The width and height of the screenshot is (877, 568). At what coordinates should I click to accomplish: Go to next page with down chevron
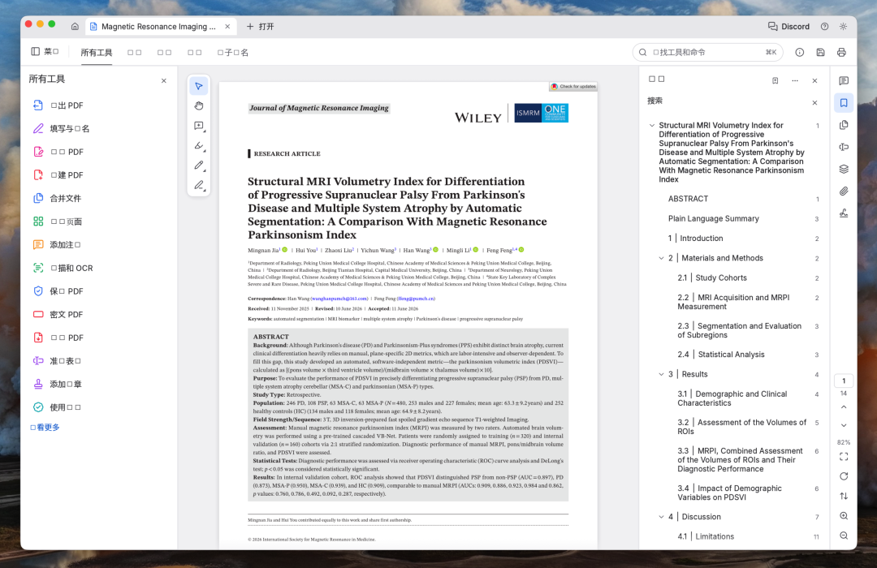coord(844,426)
